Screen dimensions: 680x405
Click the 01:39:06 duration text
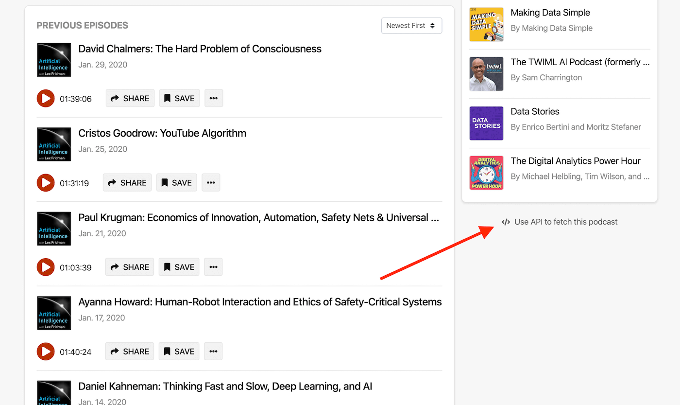pyautogui.click(x=76, y=99)
